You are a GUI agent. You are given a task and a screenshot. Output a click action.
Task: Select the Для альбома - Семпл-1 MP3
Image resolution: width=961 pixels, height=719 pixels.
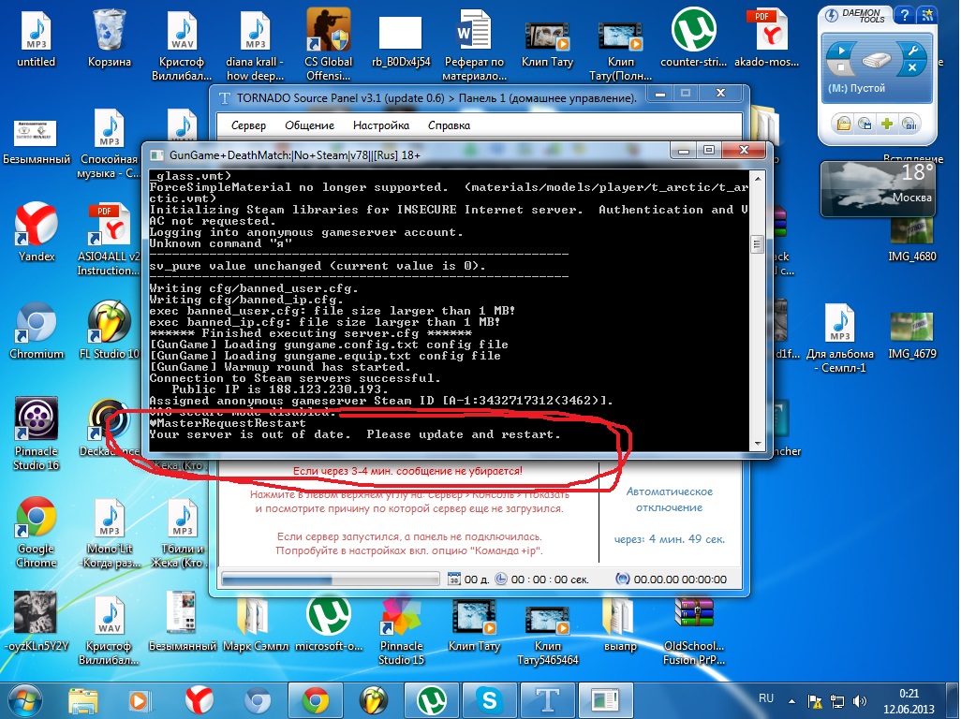(x=839, y=337)
